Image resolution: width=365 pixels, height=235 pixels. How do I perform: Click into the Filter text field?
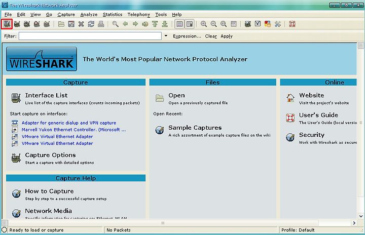[x=90, y=36]
